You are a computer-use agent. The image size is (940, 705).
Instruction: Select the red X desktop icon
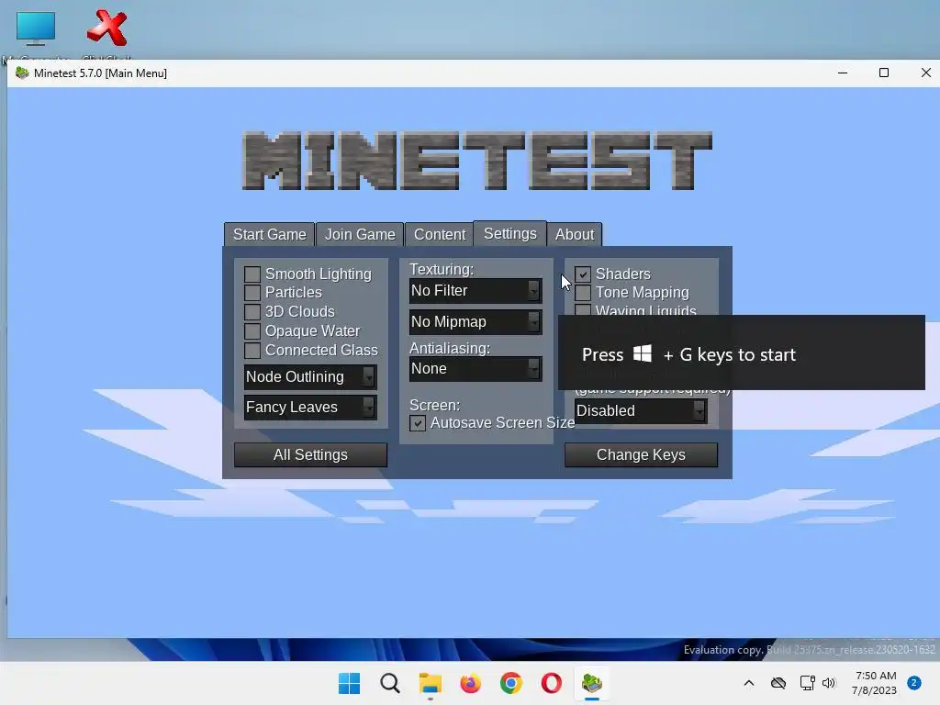point(106,28)
